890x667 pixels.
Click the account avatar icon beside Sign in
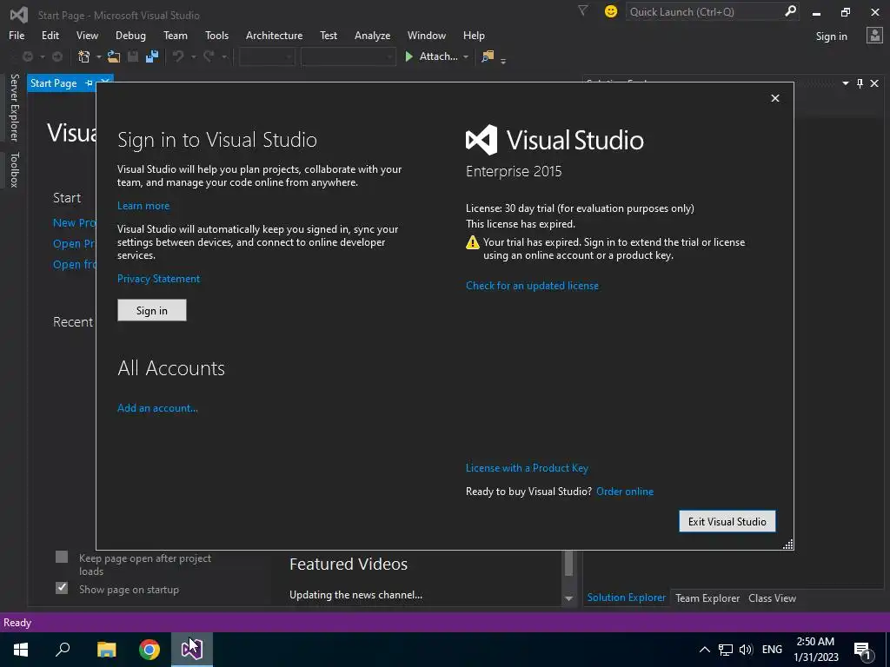[x=874, y=36]
